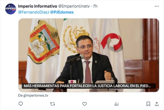Visit the De gimperionws.tv source link
Screen dimensions: 164x110
[33, 96]
